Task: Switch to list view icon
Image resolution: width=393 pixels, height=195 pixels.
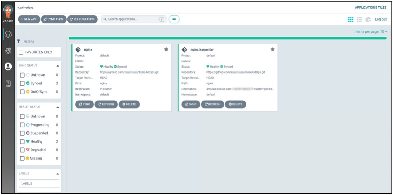Action: tap(359, 19)
